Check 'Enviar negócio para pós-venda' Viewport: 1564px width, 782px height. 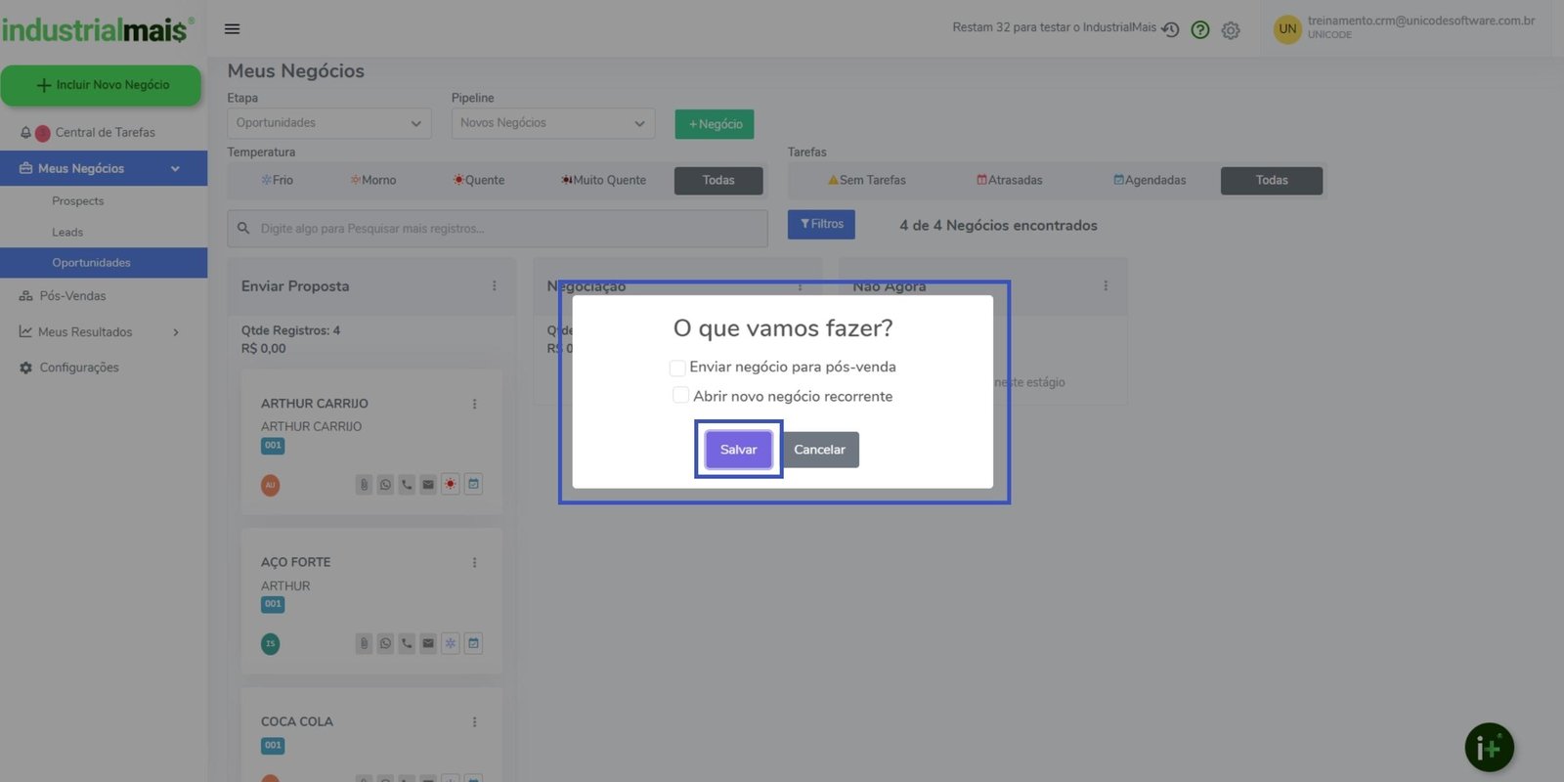[x=677, y=368]
